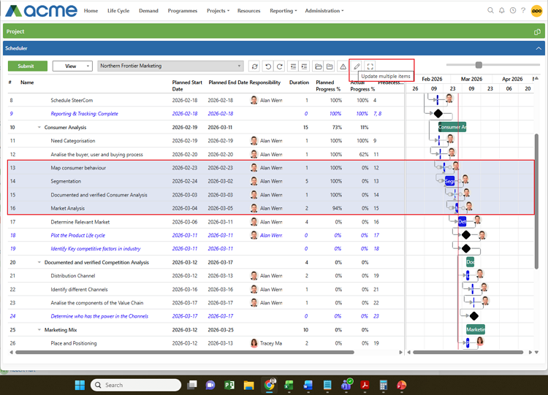Click the refresh icon in Scheduler toolbar
The height and width of the screenshot is (395, 548).
click(254, 66)
